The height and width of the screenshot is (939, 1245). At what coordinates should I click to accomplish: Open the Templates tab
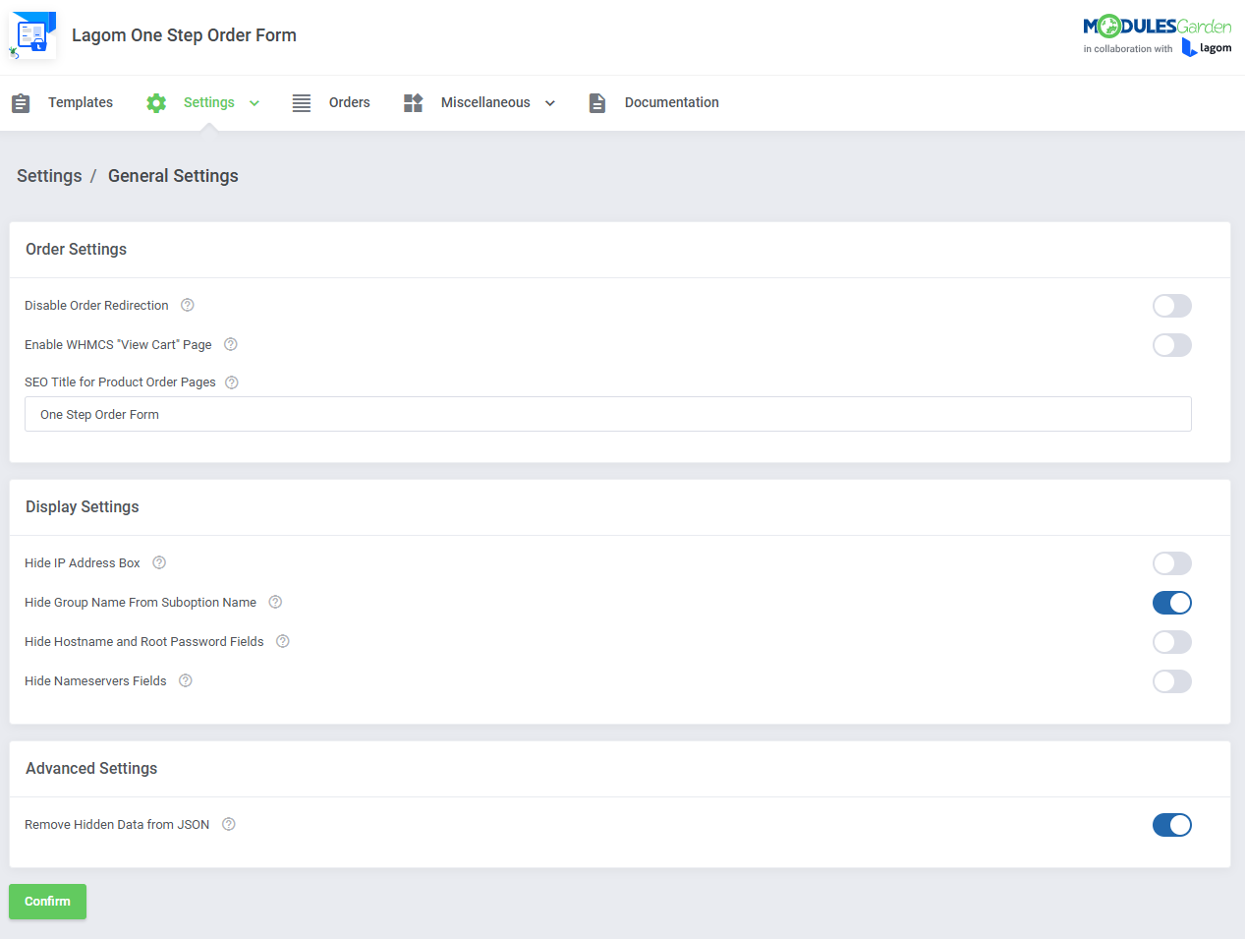(81, 102)
